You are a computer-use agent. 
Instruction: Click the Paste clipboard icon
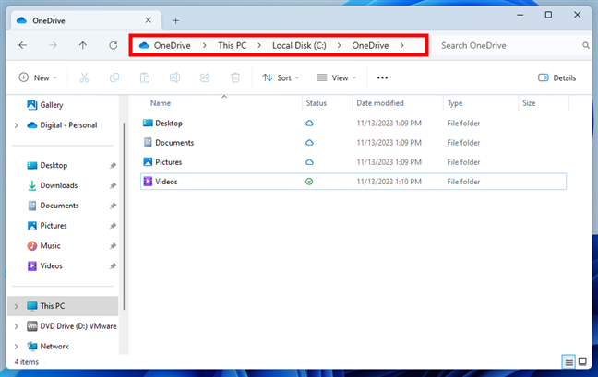coord(145,77)
